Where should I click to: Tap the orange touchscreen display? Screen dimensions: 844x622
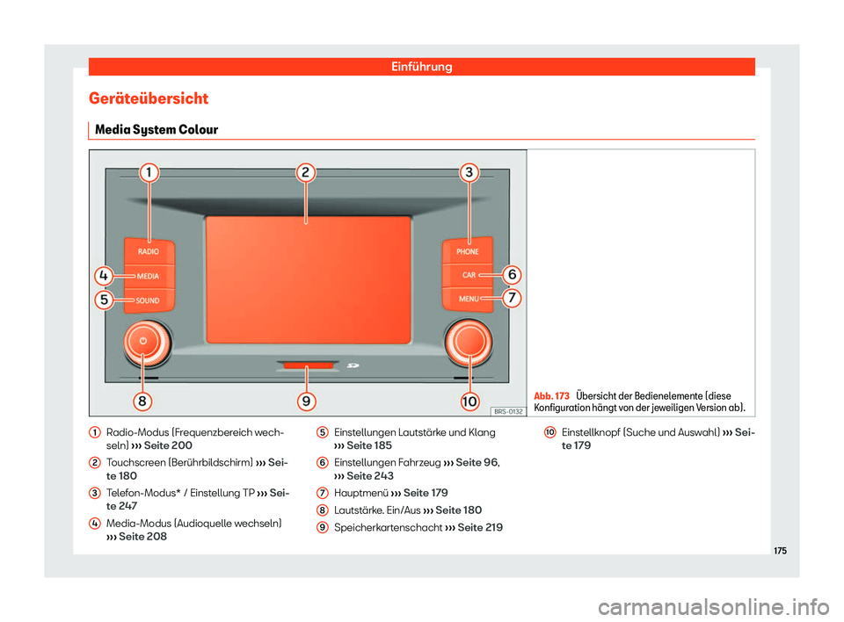click(x=309, y=279)
